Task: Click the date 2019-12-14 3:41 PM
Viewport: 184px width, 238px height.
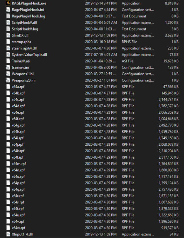Action: 101,3
